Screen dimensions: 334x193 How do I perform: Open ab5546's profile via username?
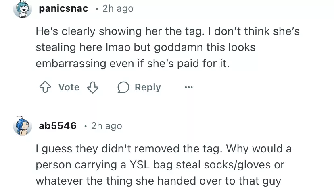[x=57, y=126]
